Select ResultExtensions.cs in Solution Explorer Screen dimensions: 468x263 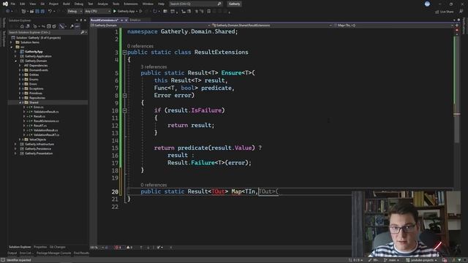46,121
